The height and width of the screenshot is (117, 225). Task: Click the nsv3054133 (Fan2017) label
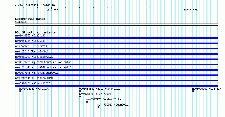coord(34,89)
